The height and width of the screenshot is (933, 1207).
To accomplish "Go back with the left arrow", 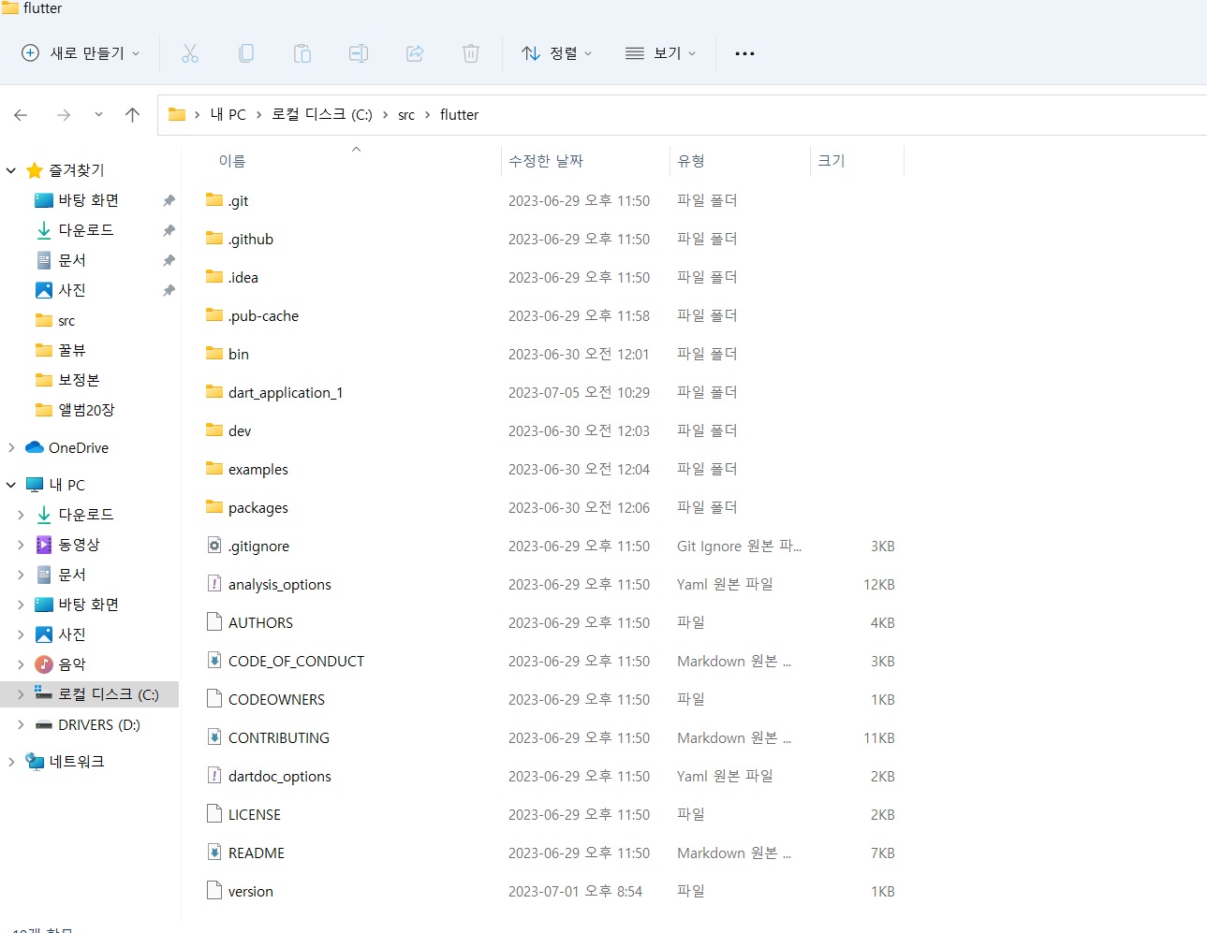I will [21, 115].
